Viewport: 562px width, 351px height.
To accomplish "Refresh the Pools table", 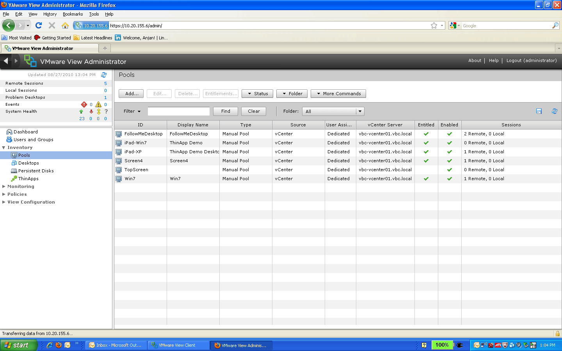I will coord(554,111).
